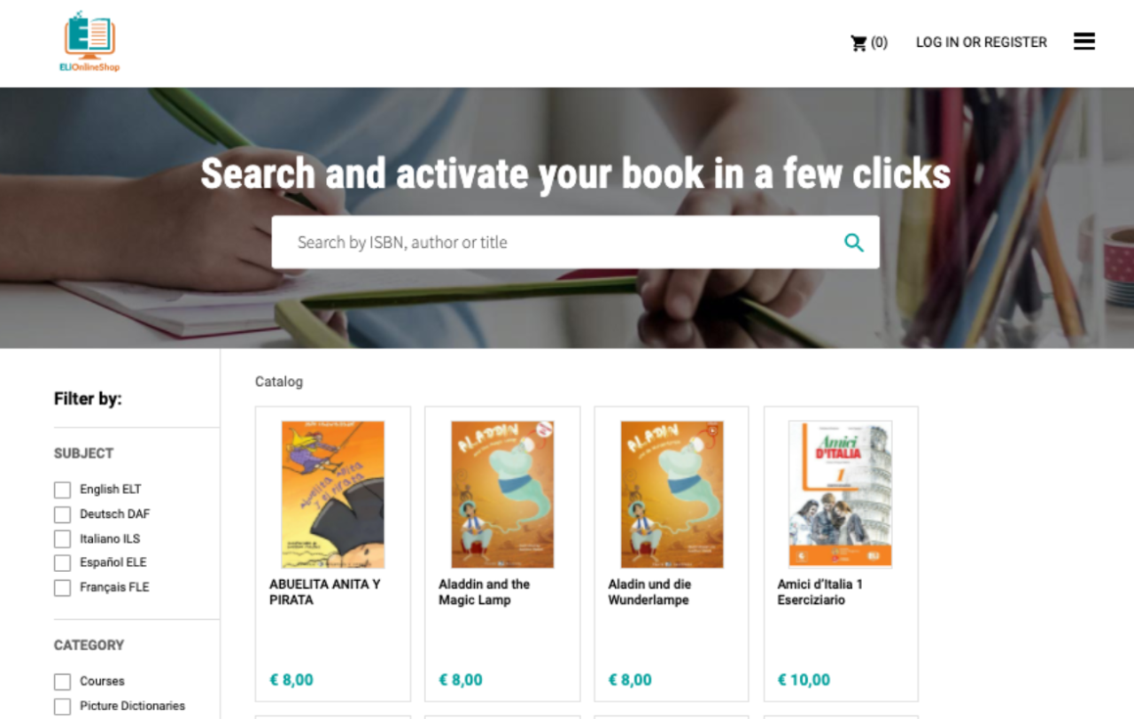Check the Courses category checkbox
This screenshot has width=1134, height=719.
point(62,682)
